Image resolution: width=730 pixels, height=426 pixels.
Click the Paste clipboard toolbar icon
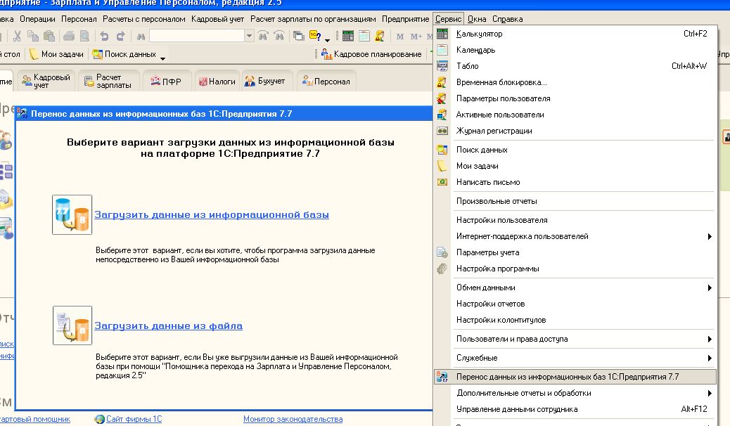pos(49,36)
